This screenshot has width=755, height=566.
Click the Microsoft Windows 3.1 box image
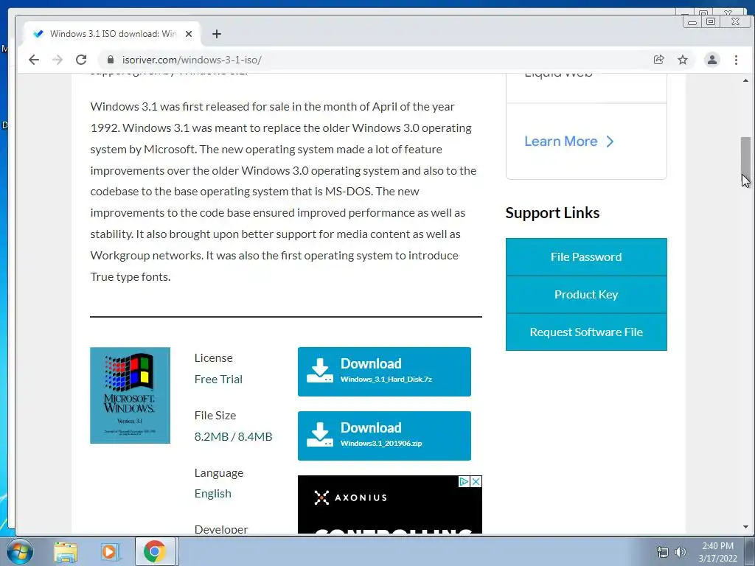click(x=130, y=395)
